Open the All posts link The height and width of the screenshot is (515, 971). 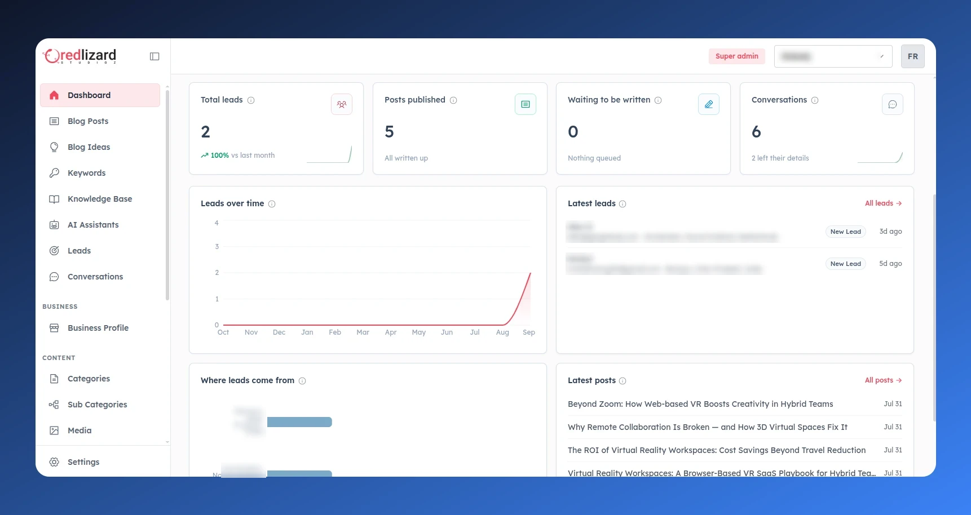pyautogui.click(x=883, y=380)
